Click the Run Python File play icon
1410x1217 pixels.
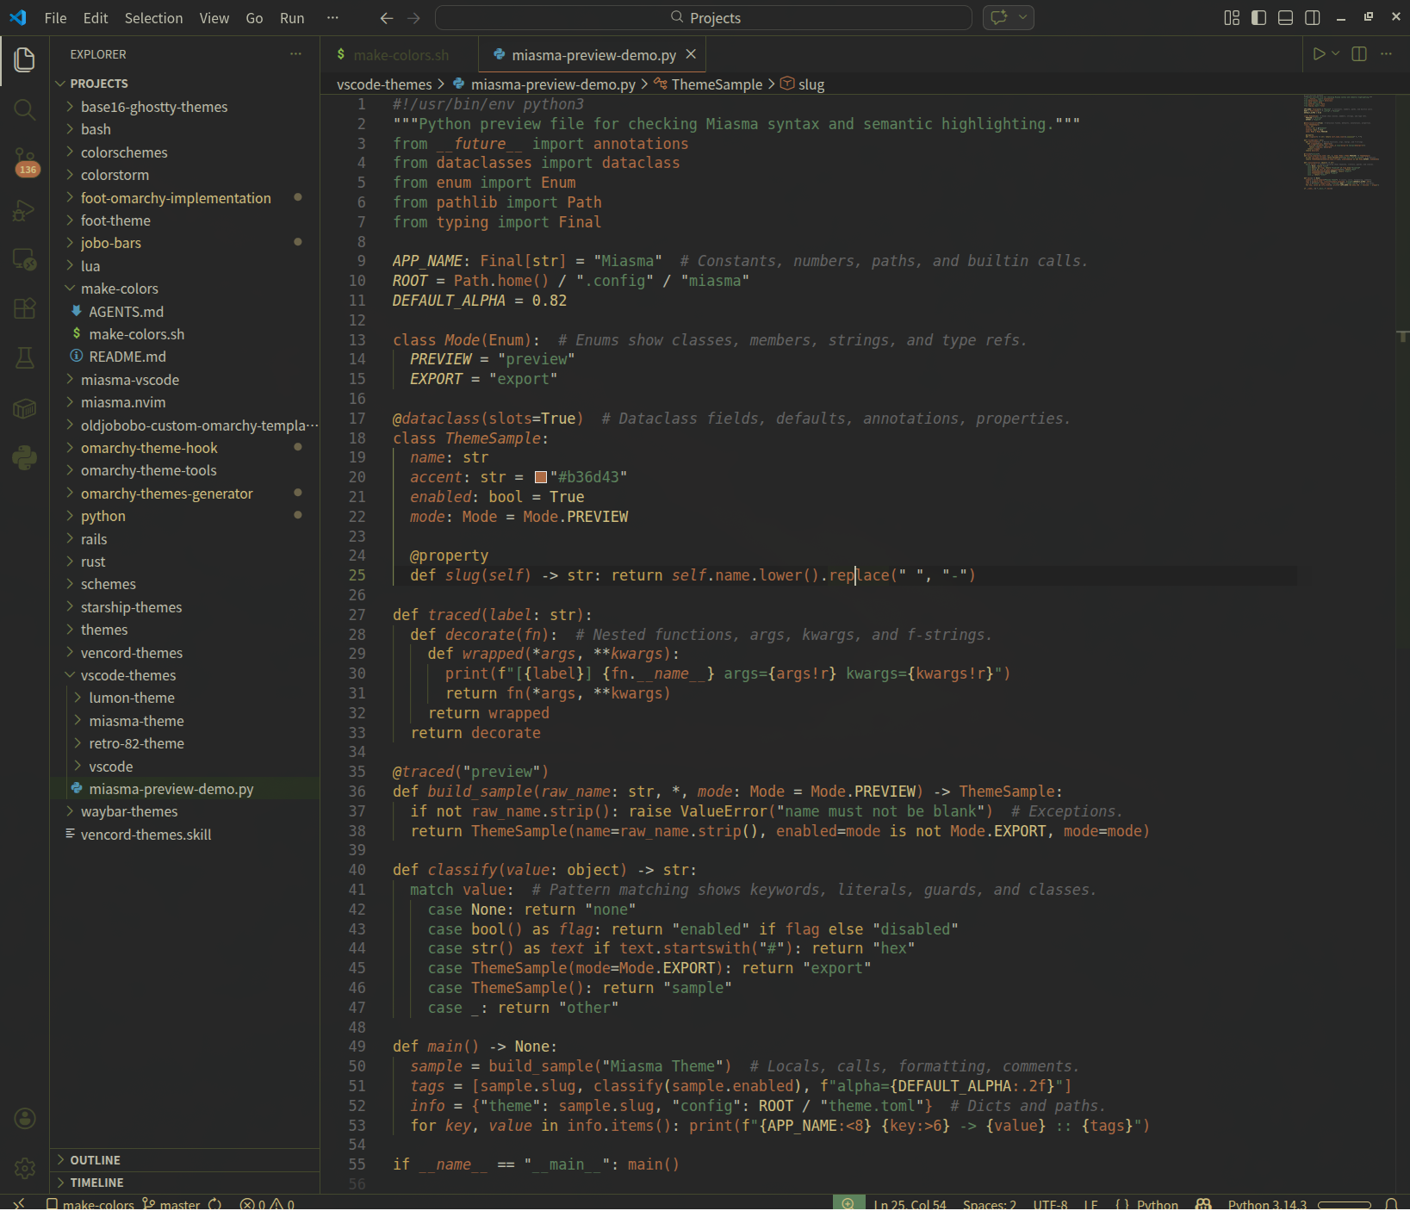point(1318,54)
